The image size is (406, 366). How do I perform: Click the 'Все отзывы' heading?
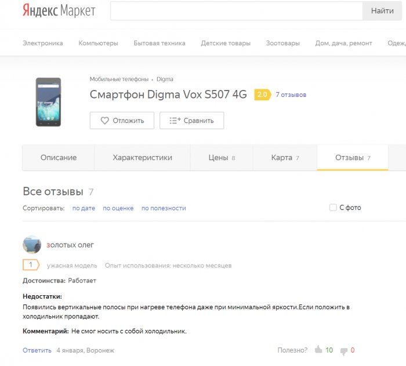click(53, 191)
